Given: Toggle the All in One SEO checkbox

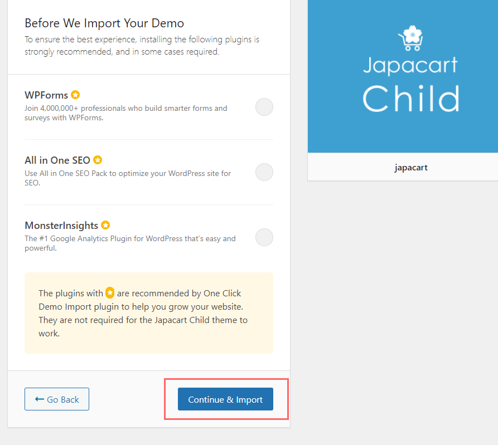Looking at the screenshot, I should [x=264, y=172].
